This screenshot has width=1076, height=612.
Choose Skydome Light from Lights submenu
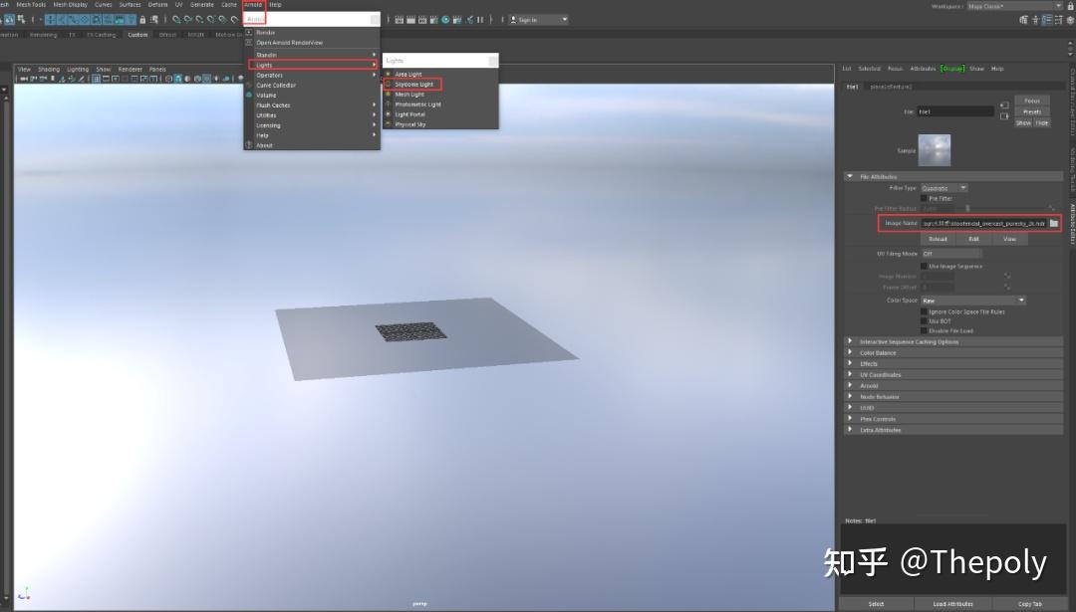click(413, 85)
